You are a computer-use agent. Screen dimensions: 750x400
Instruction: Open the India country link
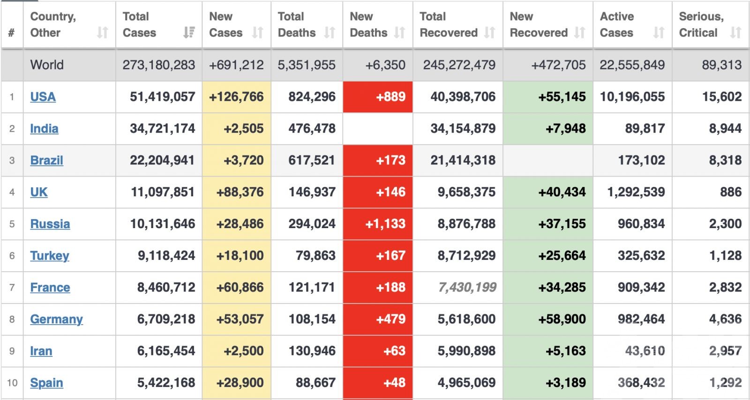(x=44, y=129)
